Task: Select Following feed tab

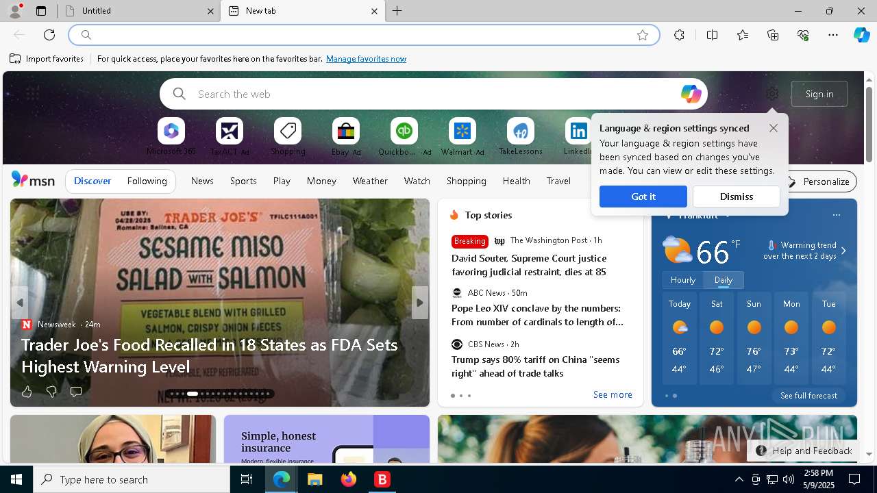Action: 147,181
